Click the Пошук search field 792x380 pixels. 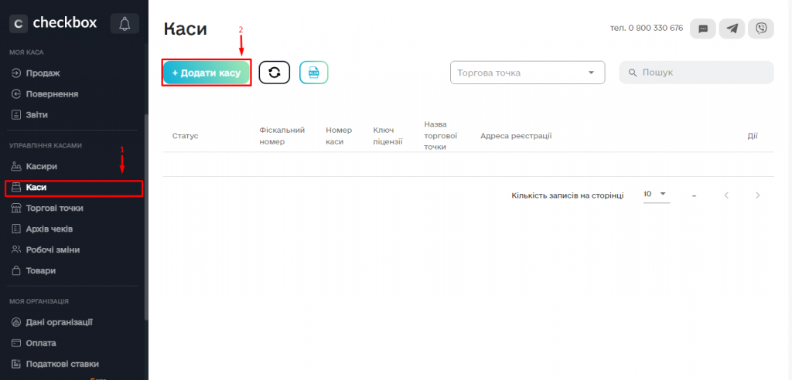click(697, 73)
